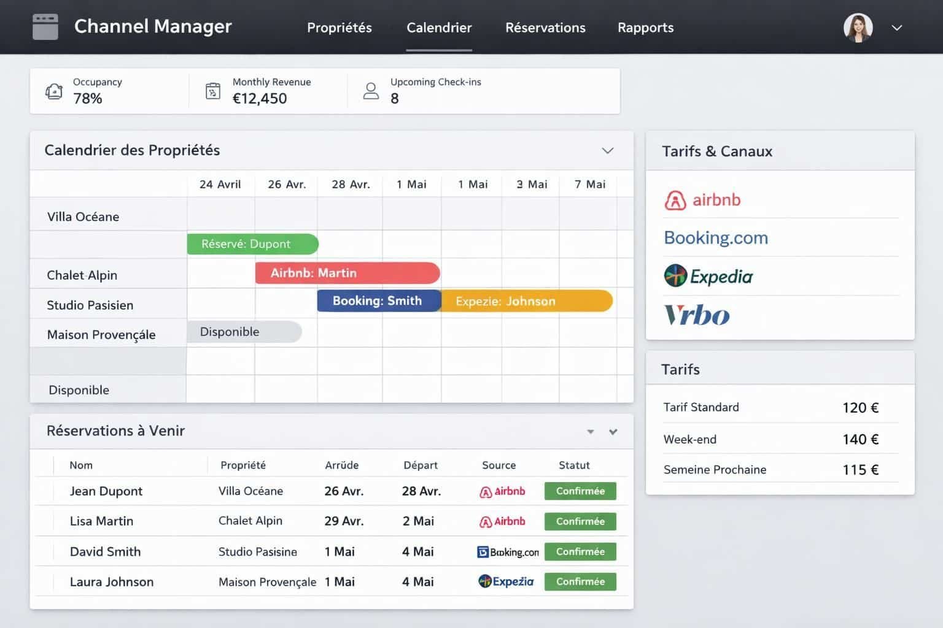Click the user profile avatar picture
Viewport: 943px width, 628px height.
click(x=858, y=28)
